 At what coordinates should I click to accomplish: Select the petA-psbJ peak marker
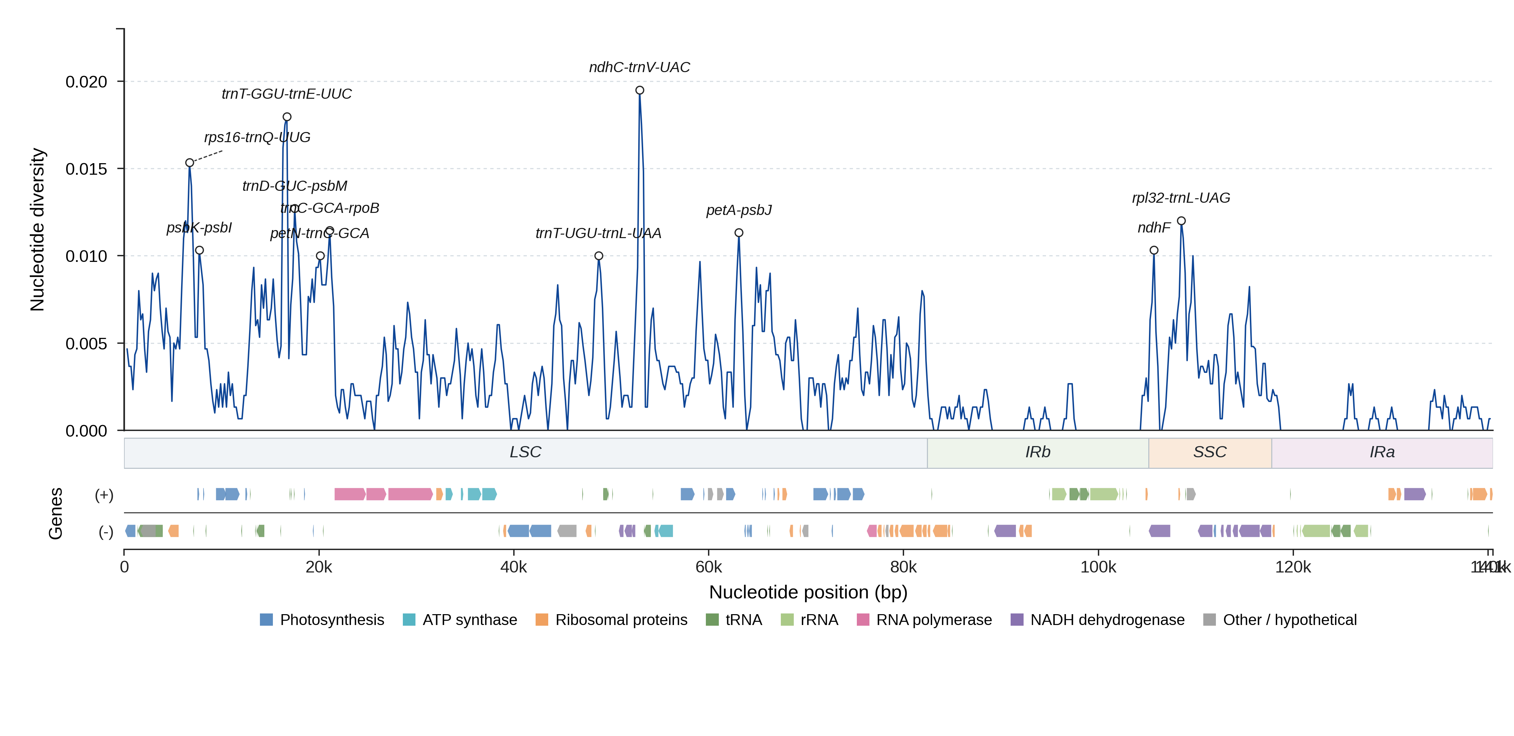[x=739, y=233]
